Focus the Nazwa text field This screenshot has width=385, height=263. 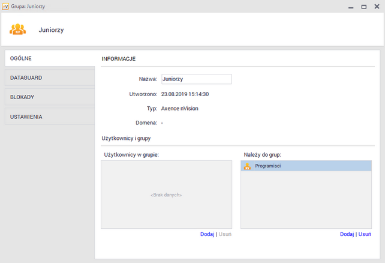[195, 79]
